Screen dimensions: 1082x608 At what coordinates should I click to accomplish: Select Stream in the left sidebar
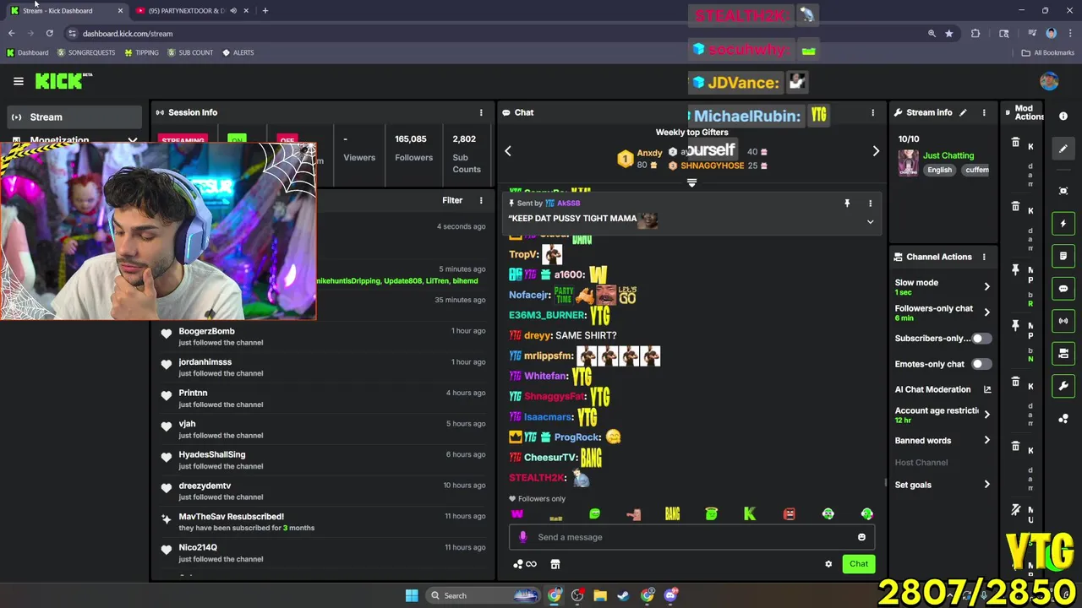pos(74,117)
